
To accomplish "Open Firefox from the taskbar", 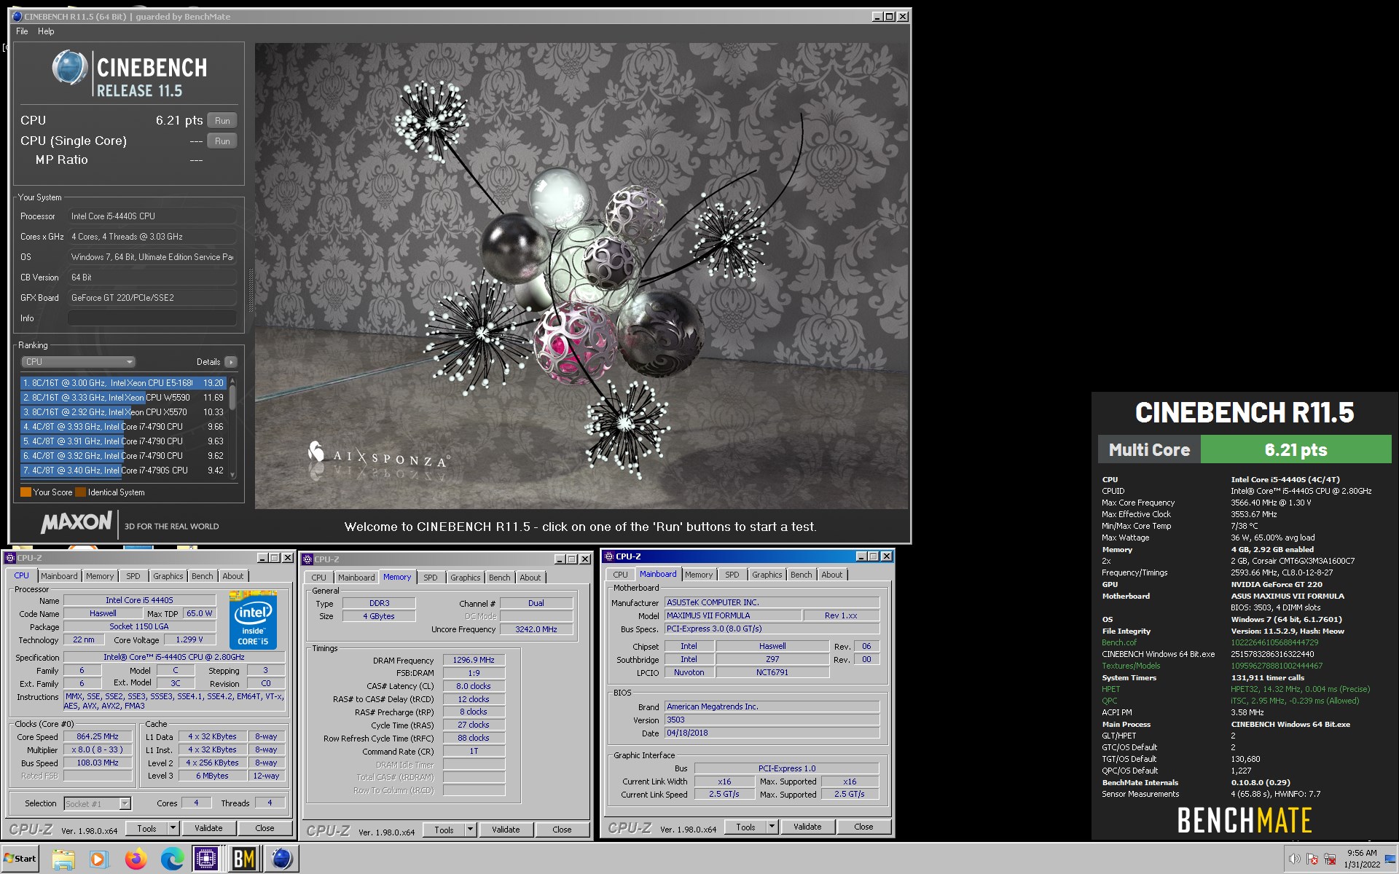I will [135, 859].
